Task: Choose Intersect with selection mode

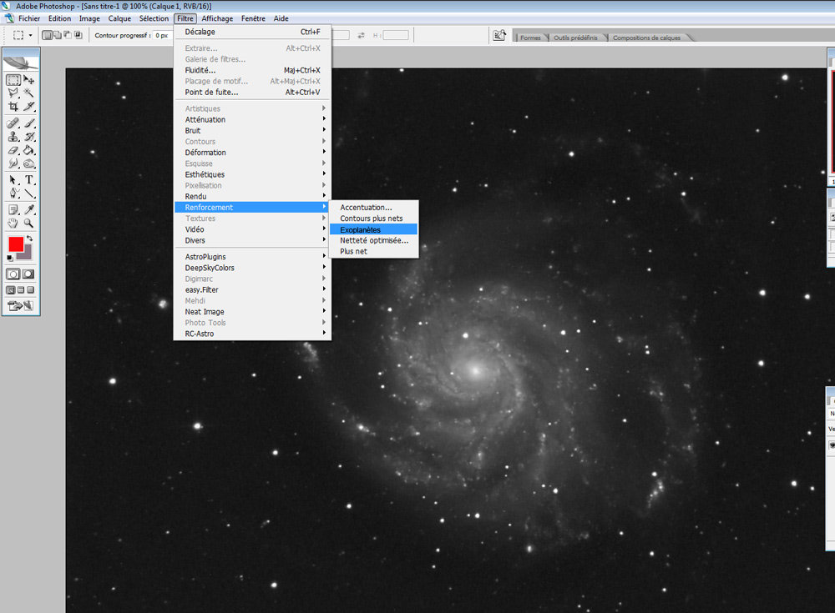Action: 78,35
